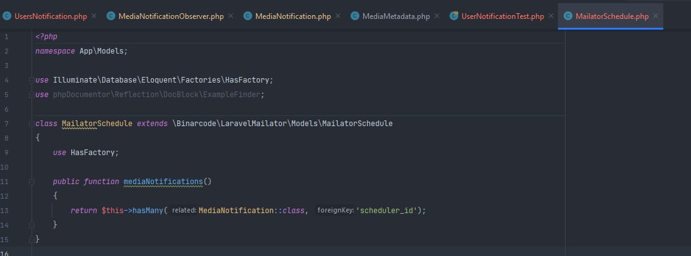Switch to the UsersNotification.php tab
This screenshot has width=691, height=256.
pyautogui.click(x=50, y=16)
